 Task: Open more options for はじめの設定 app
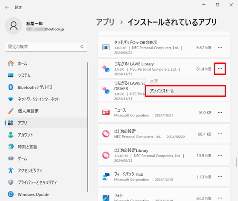[x=220, y=134]
